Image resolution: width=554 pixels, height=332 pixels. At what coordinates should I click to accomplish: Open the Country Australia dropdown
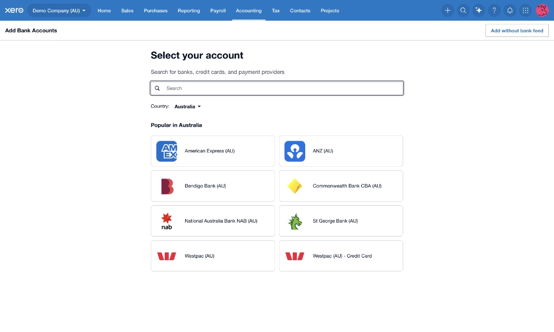pos(188,106)
